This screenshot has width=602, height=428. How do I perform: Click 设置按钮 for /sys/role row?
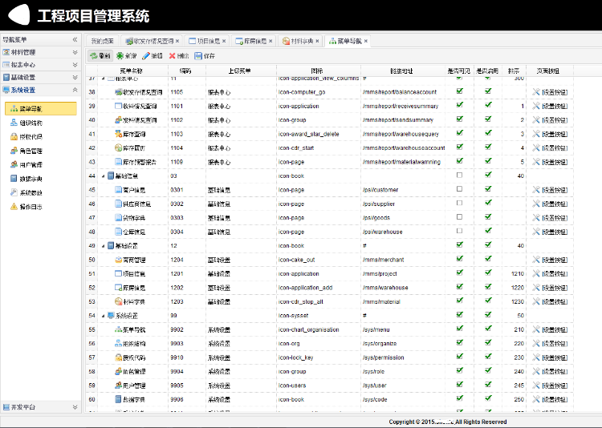tap(555, 372)
